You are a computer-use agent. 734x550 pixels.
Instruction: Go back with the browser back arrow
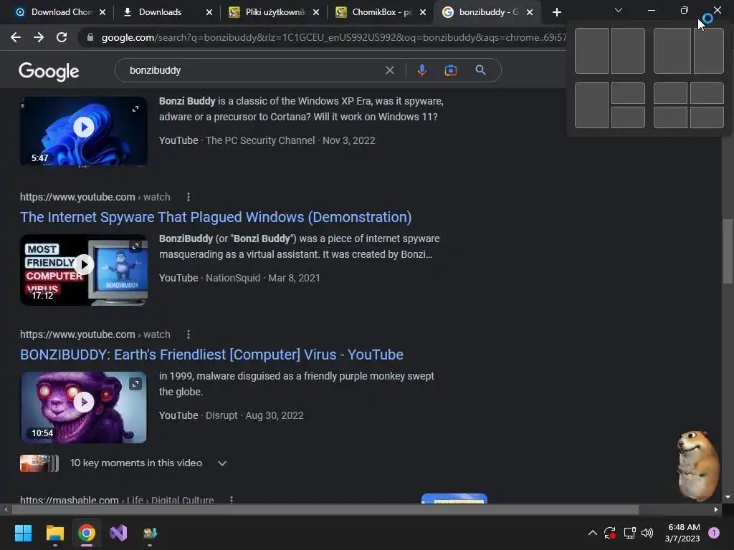(x=16, y=37)
